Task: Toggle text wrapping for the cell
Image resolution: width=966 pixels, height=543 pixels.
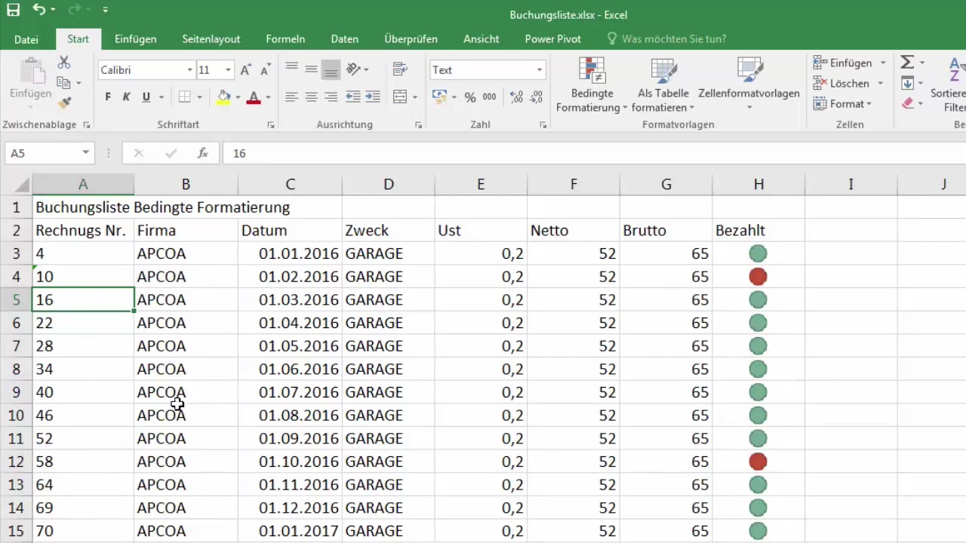Action: coord(400,69)
